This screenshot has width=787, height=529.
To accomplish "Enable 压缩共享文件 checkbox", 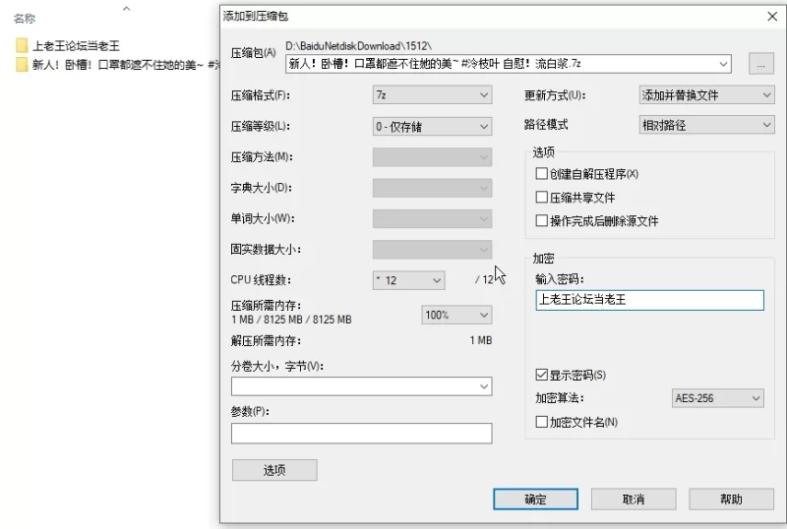I will click(x=542, y=197).
